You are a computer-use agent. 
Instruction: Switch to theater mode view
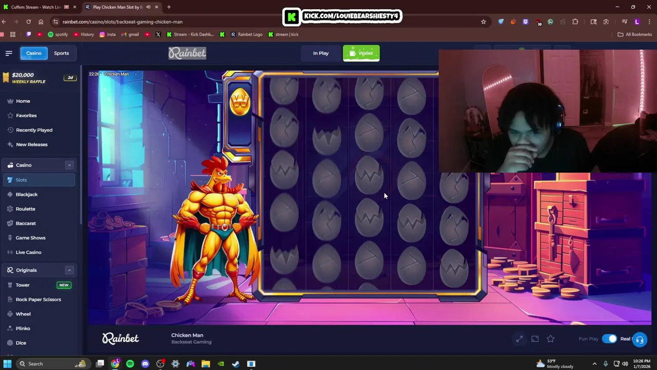[x=535, y=339]
